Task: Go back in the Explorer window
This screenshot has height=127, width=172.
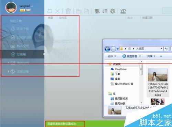Action: 107,49
